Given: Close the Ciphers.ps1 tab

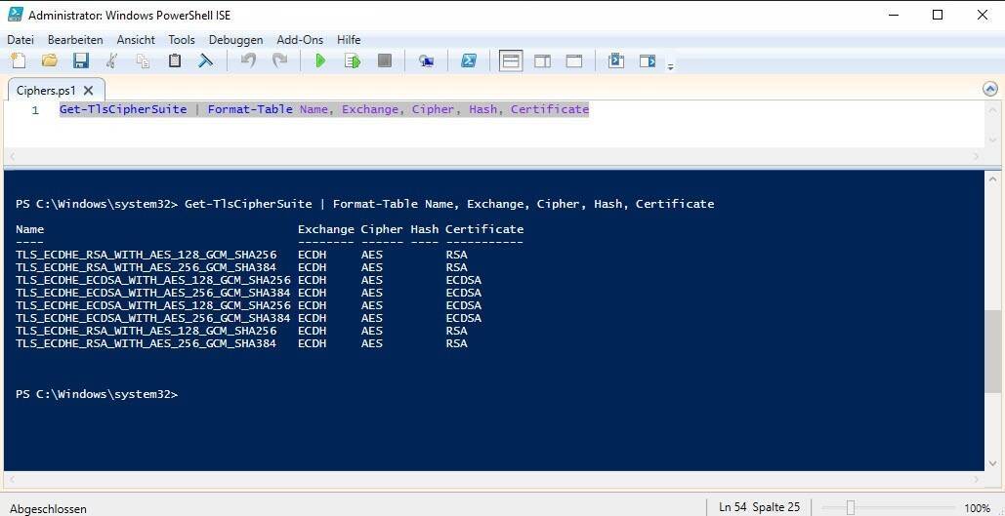Looking at the screenshot, I should [x=88, y=90].
